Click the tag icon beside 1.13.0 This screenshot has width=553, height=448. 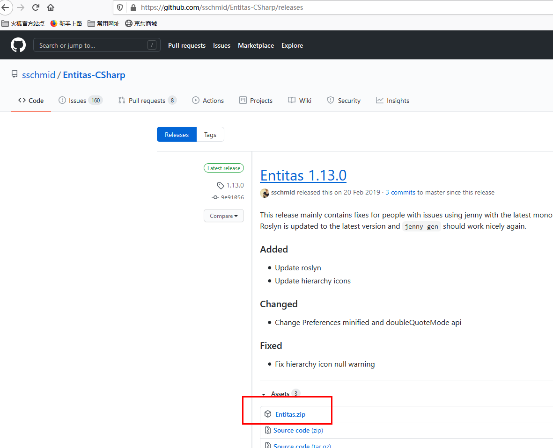click(220, 185)
